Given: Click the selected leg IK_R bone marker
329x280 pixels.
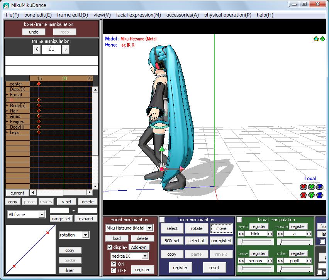Looking at the screenshot, I should (x=161, y=169).
